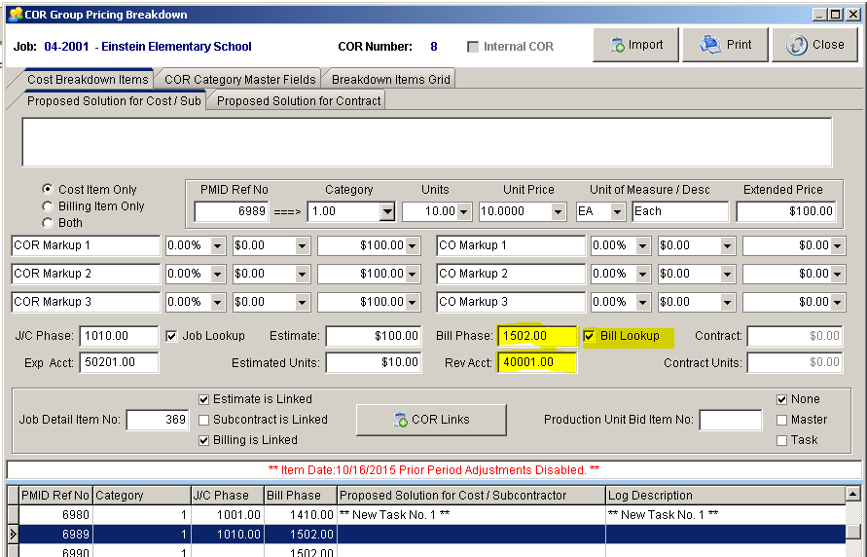The height and width of the screenshot is (557, 867).
Task: Click the PMID Ref No field
Action: [x=232, y=211]
